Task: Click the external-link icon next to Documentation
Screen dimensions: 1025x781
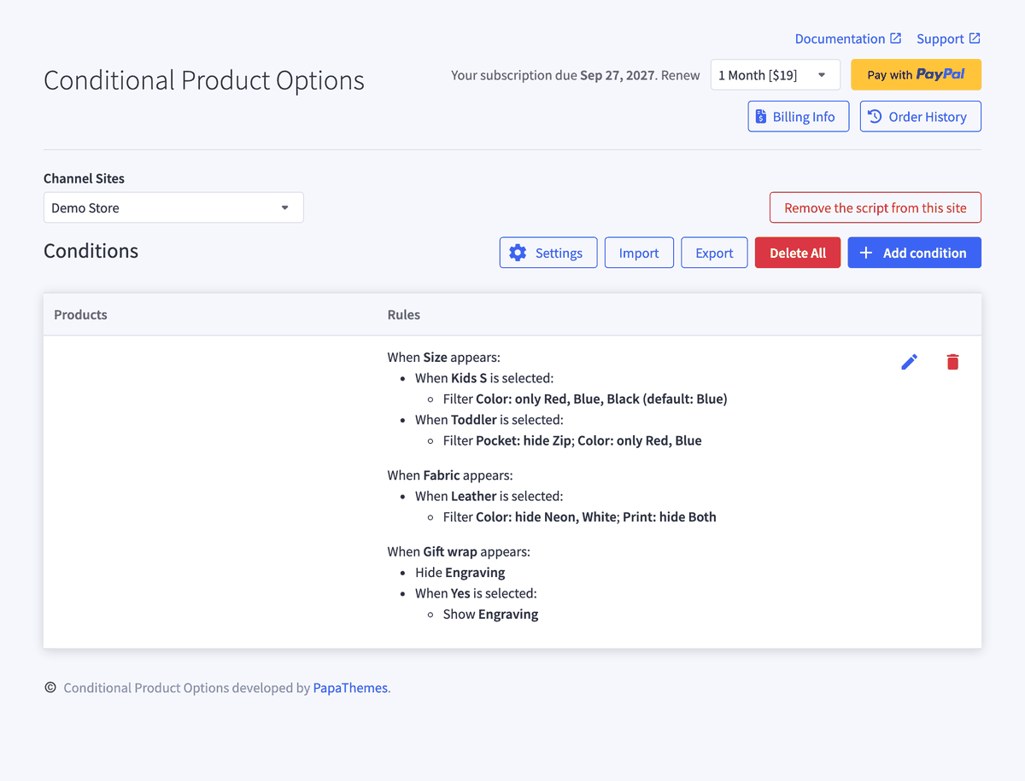Action: pyautogui.click(x=895, y=38)
